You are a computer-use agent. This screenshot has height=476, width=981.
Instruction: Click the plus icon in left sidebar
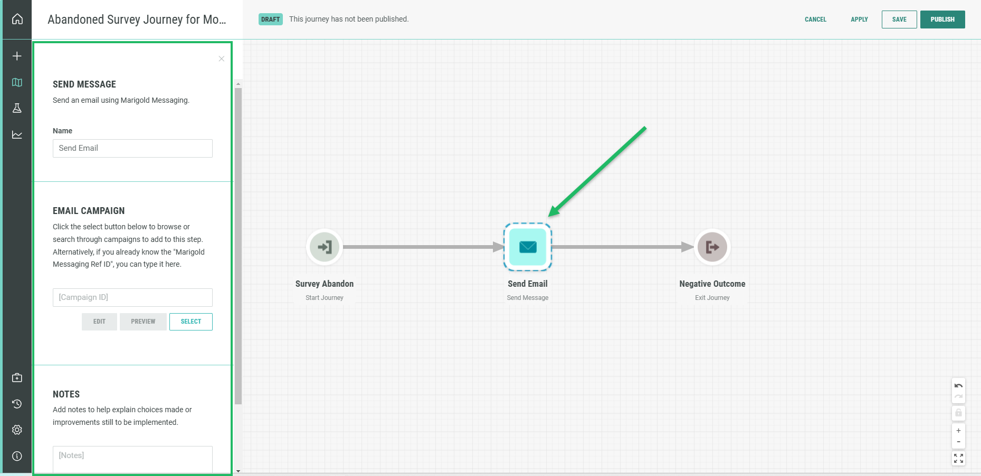click(x=17, y=56)
